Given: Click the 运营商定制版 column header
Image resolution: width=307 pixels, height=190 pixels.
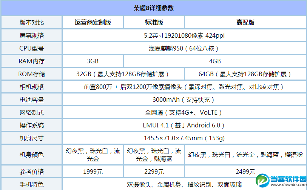Looking at the screenshot, I should (93, 23).
